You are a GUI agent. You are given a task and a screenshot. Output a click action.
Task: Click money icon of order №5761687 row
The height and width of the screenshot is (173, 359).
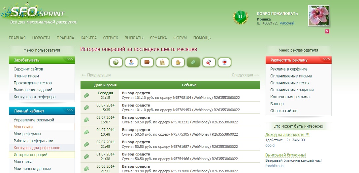(86, 144)
